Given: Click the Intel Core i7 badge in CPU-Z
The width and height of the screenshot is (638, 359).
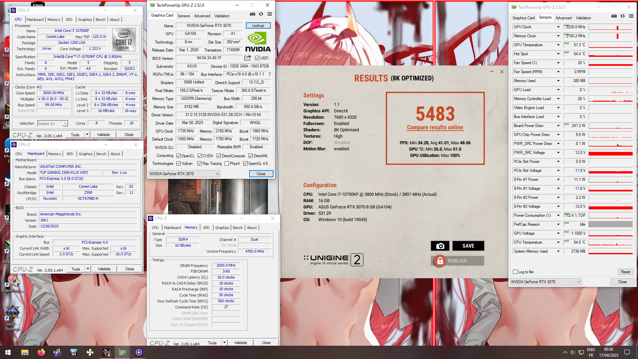Looking at the screenshot, I should click(x=124, y=39).
